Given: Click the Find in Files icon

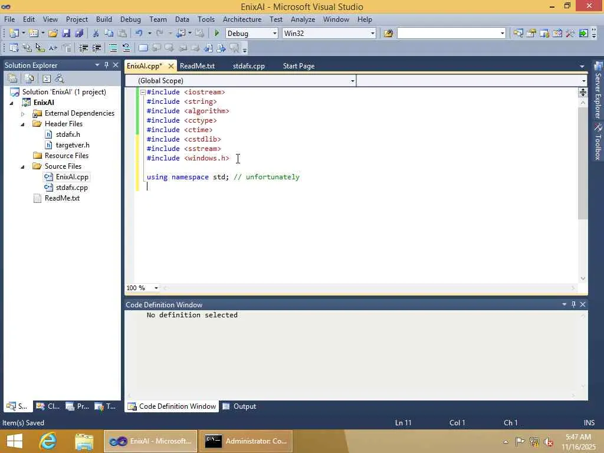Looking at the screenshot, I should (x=388, y=34).
